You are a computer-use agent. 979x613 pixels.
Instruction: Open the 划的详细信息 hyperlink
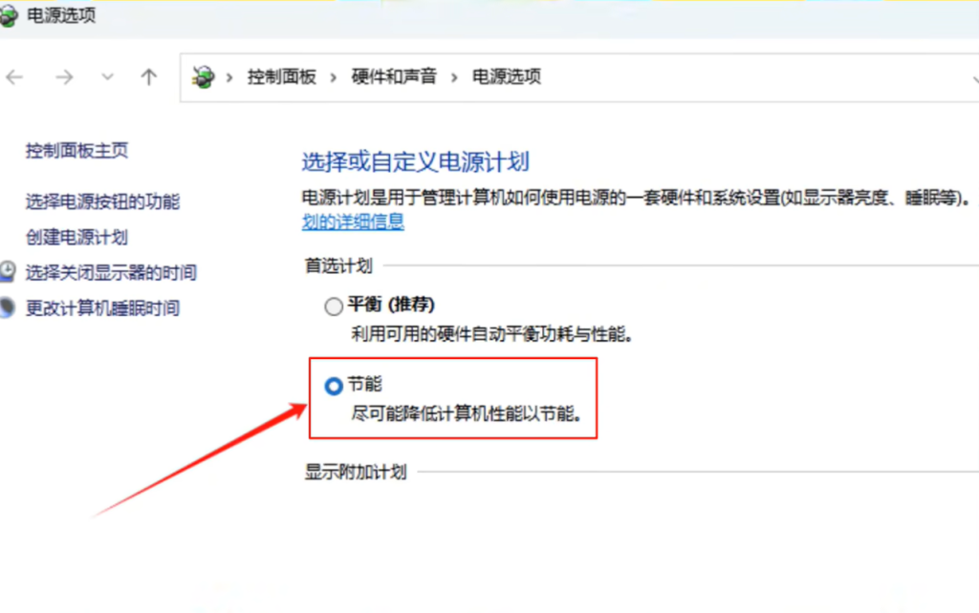[x=353, y=222]
